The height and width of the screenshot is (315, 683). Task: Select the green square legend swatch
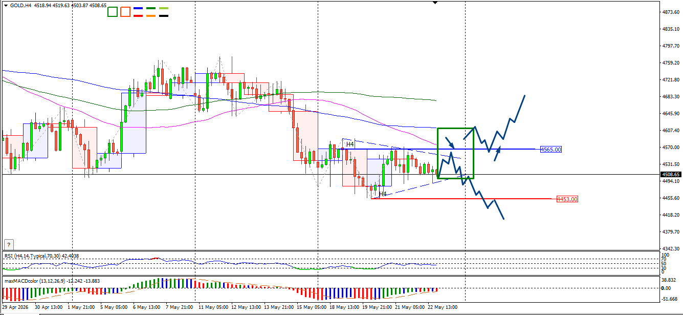[x=113, y=12]
